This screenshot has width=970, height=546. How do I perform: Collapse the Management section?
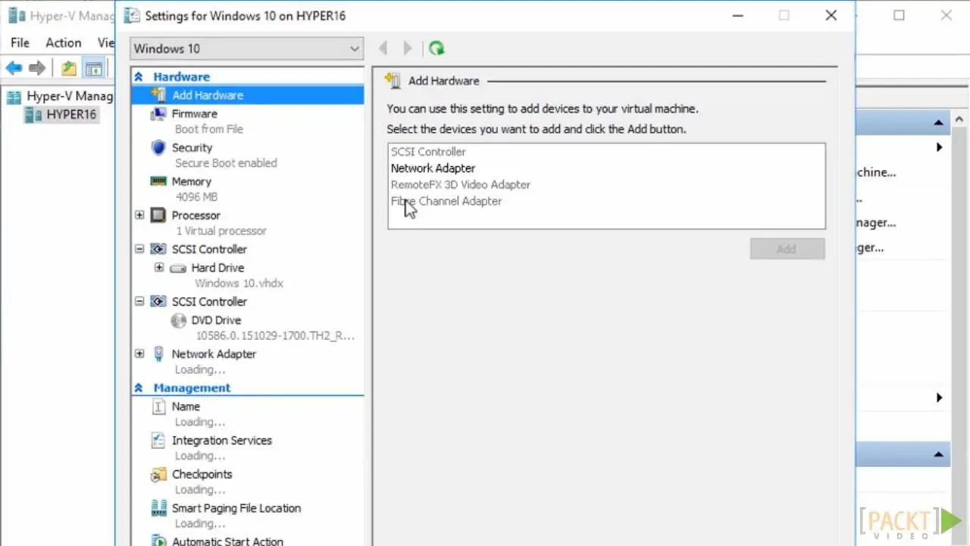point(139,388)
